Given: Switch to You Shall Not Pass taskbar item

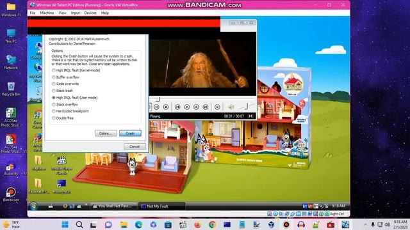Looking at the screenshot, I should (x=113, y=206).
